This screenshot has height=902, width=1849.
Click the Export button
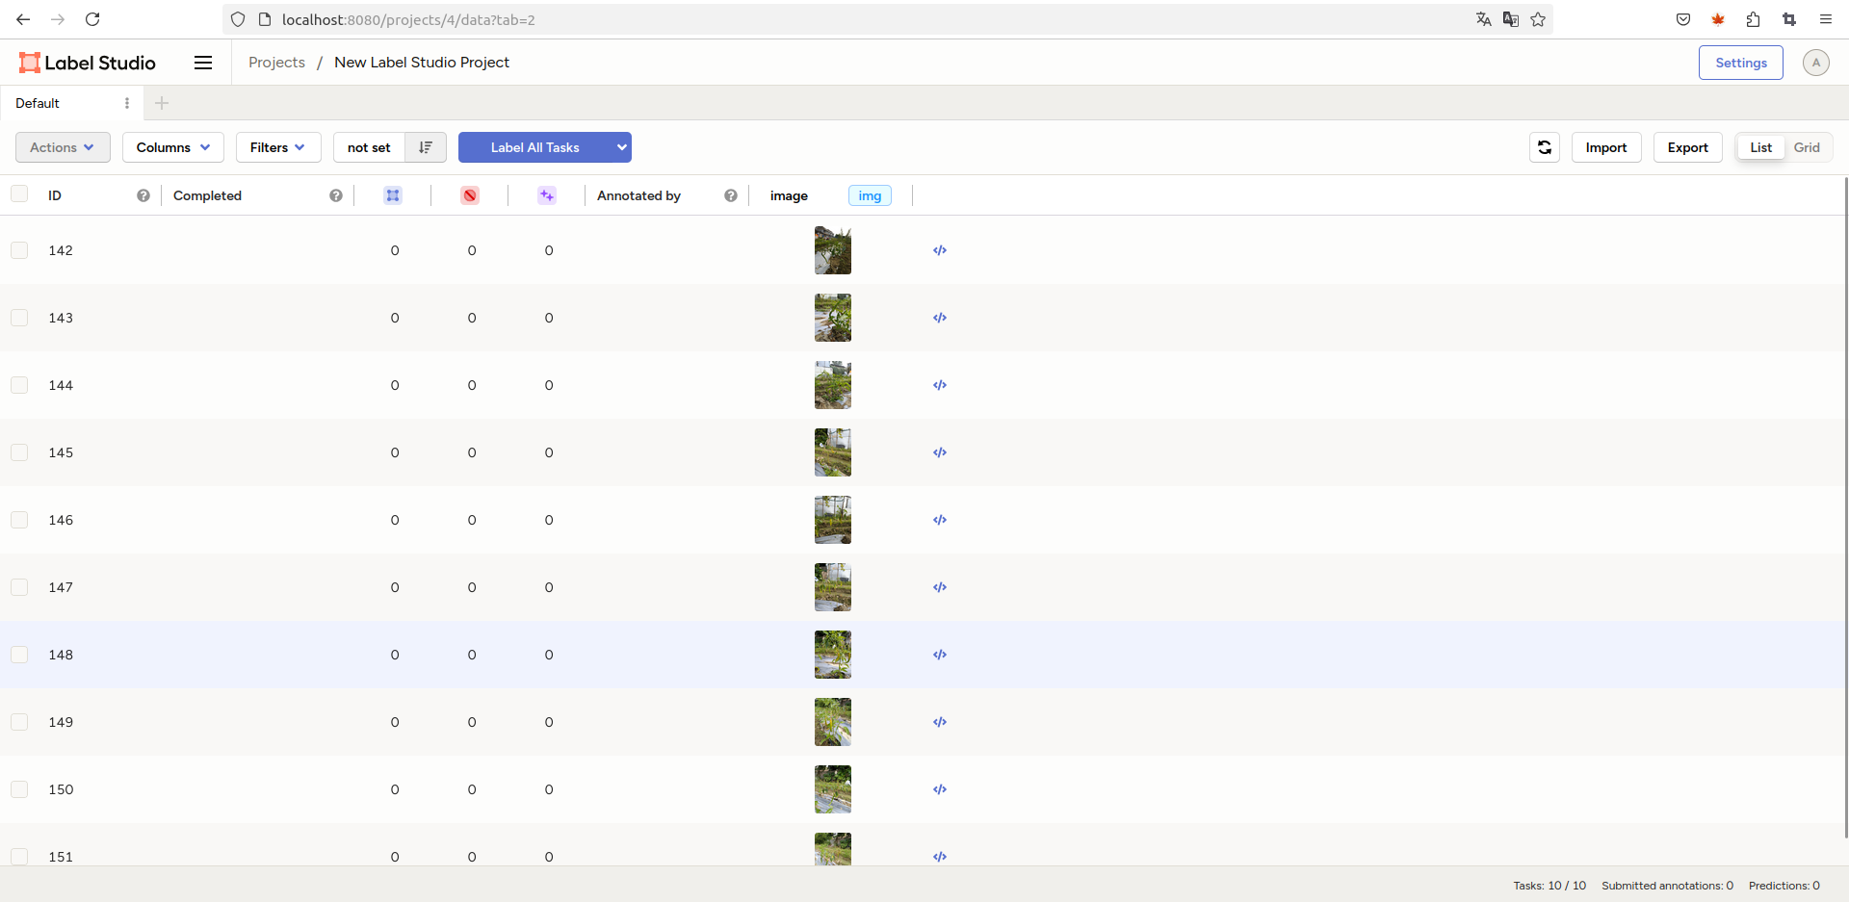(1687, 147)
